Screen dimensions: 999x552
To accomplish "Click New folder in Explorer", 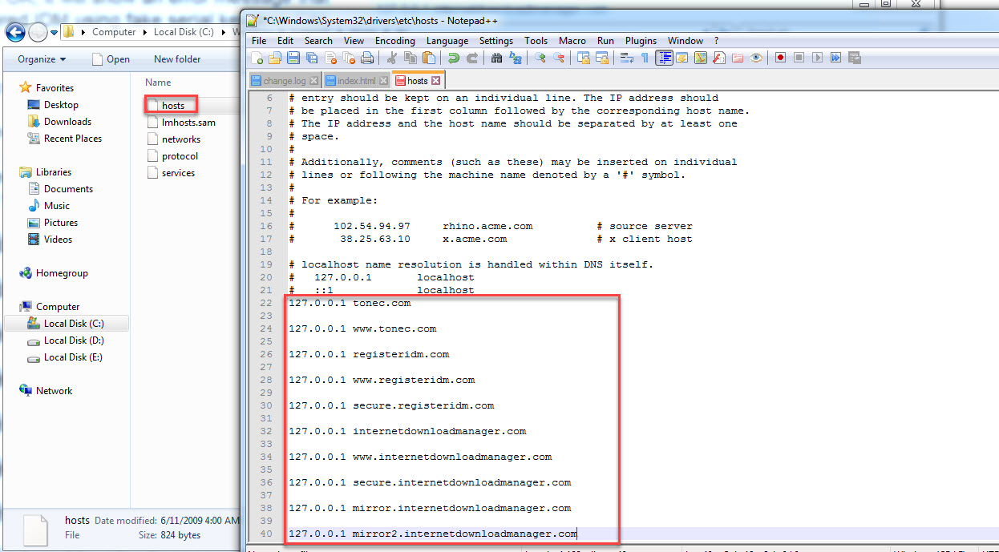I will pos(177,59).
